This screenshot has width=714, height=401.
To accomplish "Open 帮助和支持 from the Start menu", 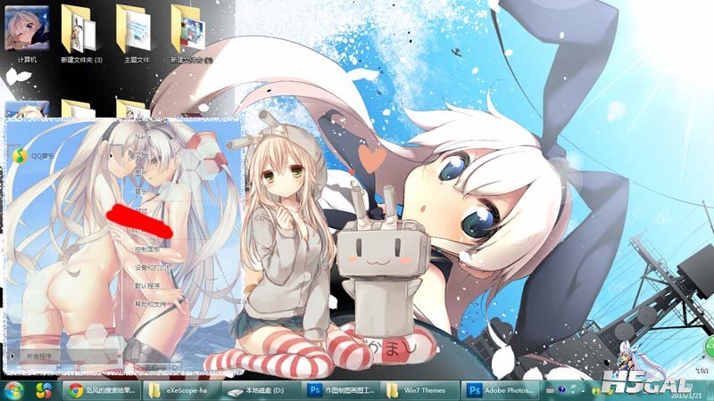I will [x=152, y=304].
